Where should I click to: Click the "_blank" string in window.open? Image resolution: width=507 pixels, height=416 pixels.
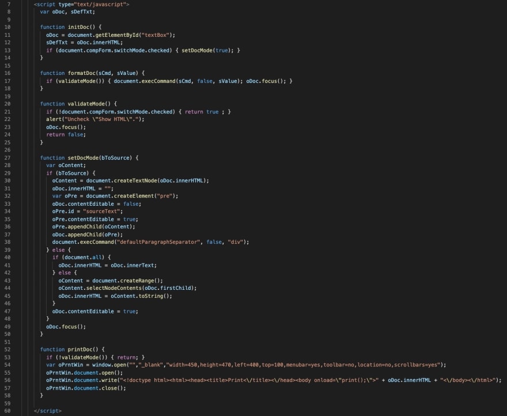pos(151,365)
